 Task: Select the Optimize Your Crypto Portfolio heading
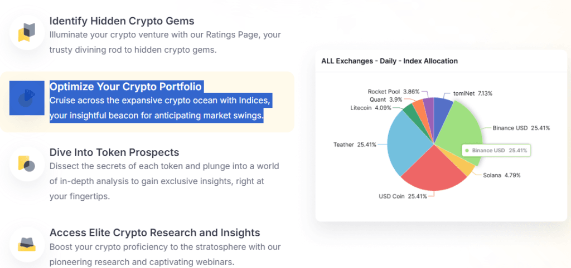(125, 87)
